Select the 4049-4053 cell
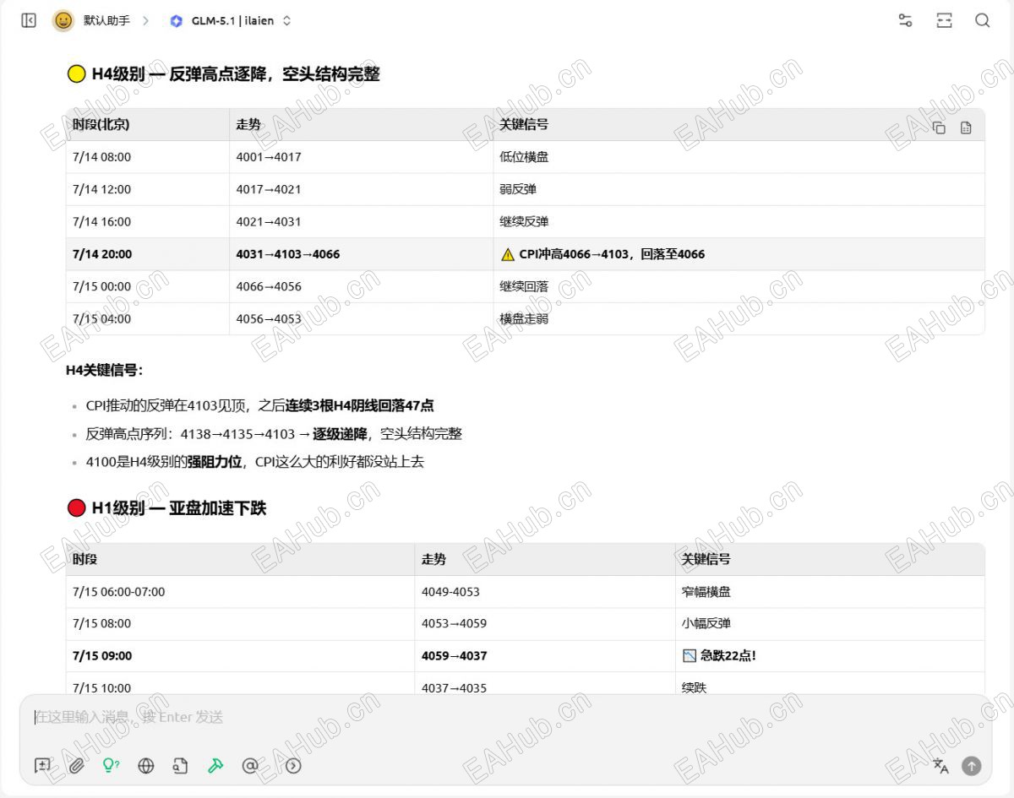The image size is (1014, 798). click(x=544, y=592)
